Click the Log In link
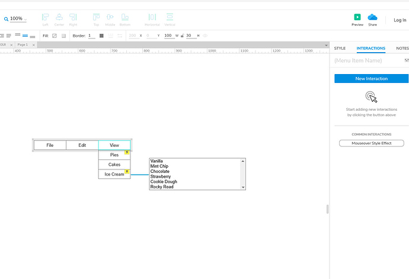This screenshot has height=279, width=409. tap(400, 20)
